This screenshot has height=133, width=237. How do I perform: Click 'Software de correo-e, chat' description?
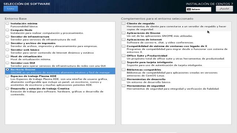(x=160, y=42)
